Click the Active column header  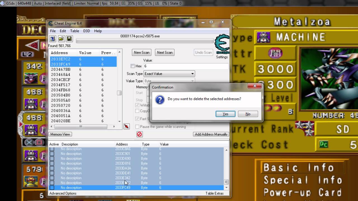pyautogui.click(x=54, y=144)
